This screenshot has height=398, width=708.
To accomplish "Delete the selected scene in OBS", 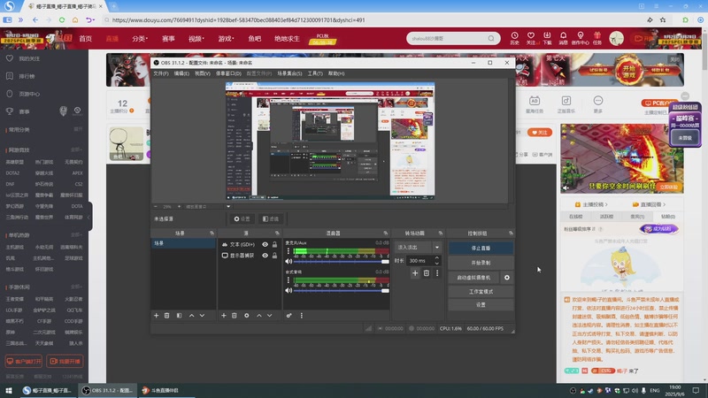I will [x=167, y=316].
